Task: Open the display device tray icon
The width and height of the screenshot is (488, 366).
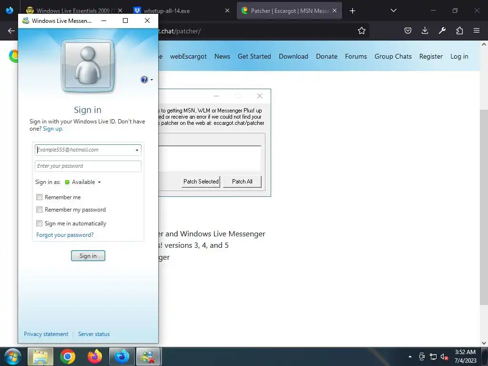Action: (x=422, y=356)
